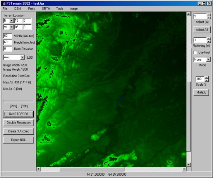The width and height of the screenshot is (213, 178).
Task: Open the Mode dropdown showing None
Action: [x=208, y=59]
